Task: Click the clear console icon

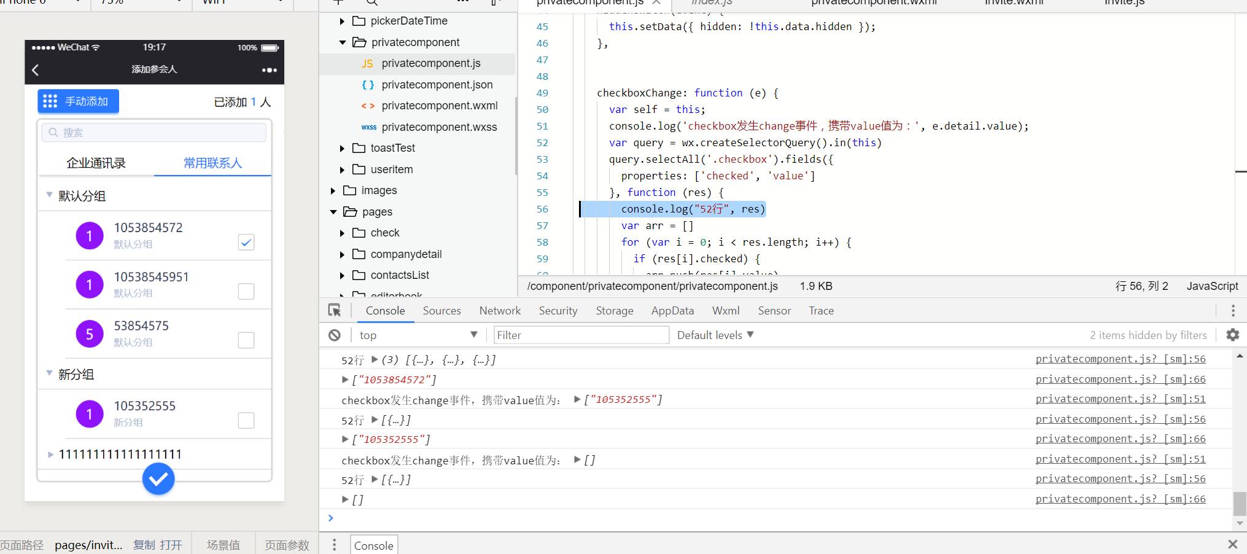Action: (x=335, y=335)
